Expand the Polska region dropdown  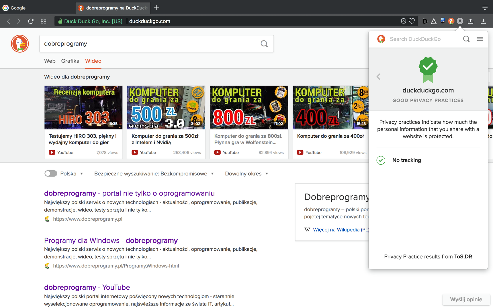click(72, 173)
